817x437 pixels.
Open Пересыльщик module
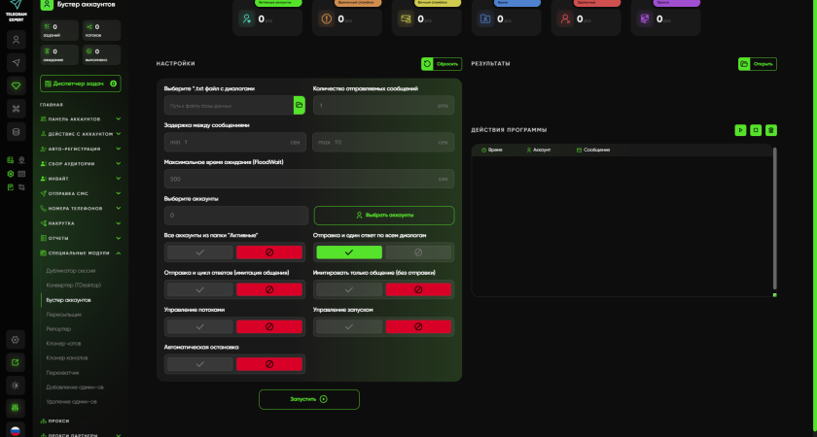(64, 315)
